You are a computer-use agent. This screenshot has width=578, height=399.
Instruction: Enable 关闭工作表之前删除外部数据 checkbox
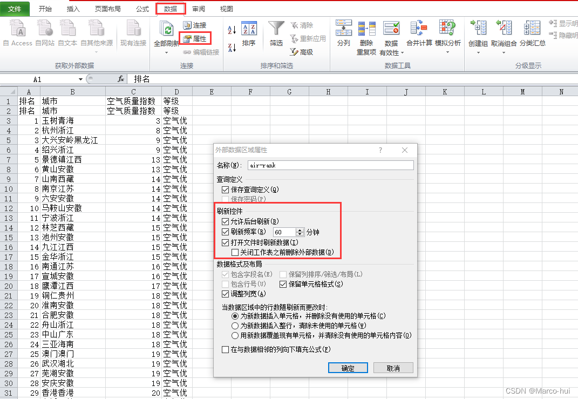(x=235, y=253)
